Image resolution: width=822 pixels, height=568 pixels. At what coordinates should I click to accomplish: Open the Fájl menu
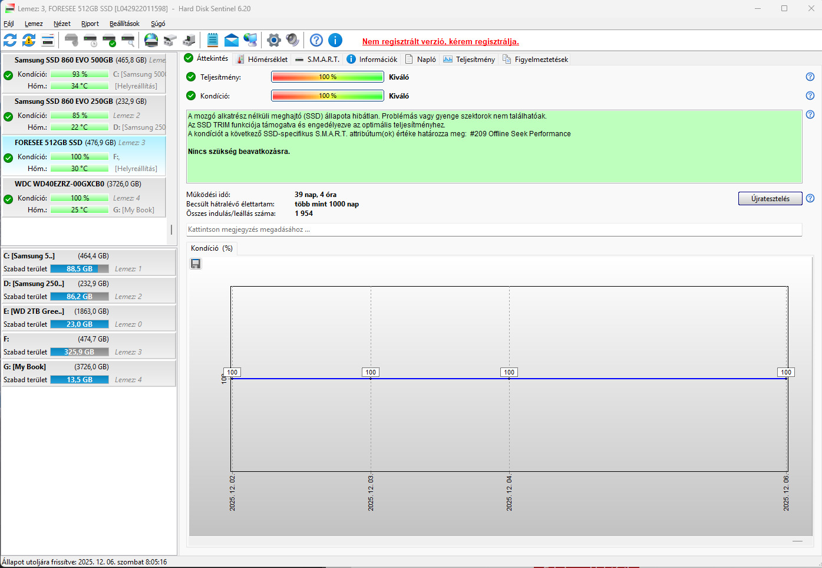9,24
